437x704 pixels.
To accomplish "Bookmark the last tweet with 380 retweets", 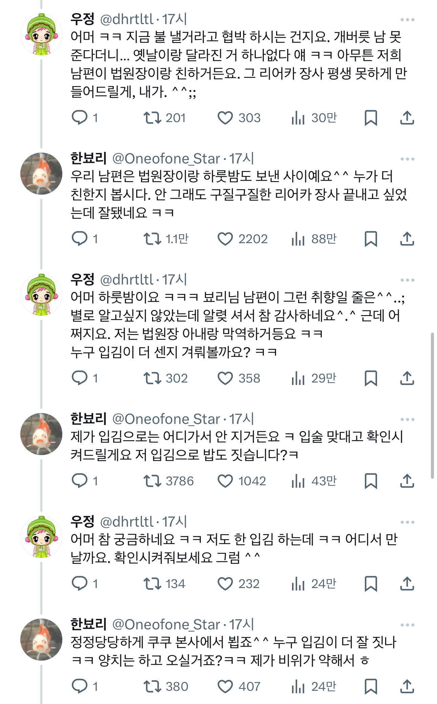I will pos(371,686).
